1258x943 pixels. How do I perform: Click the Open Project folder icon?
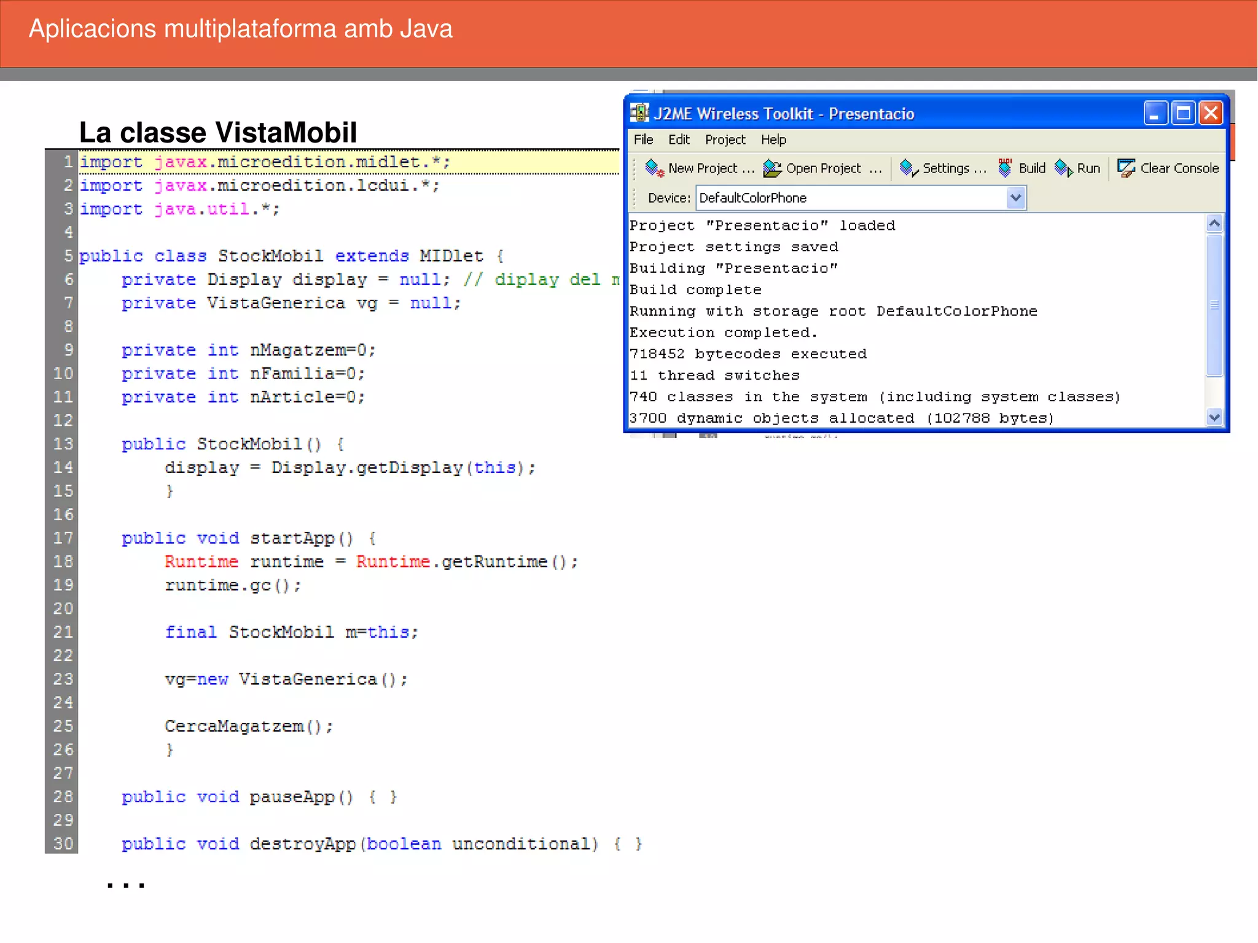[x=772, y=168]
